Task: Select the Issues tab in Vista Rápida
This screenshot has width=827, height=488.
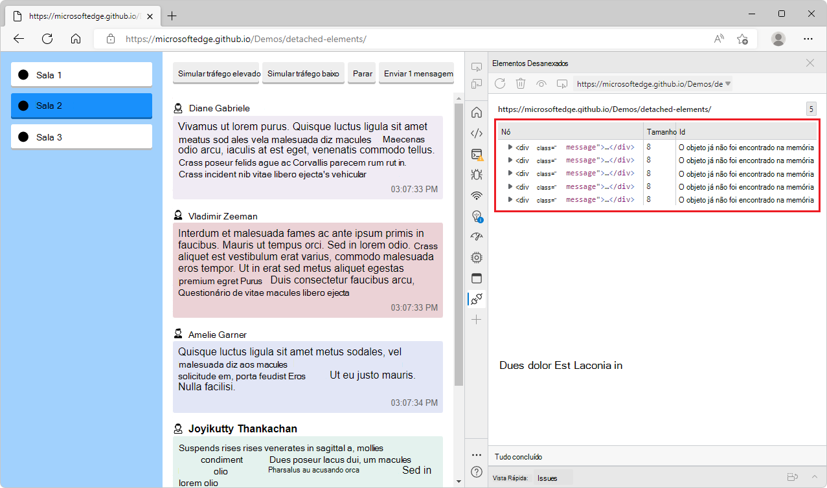Action: 547,478
